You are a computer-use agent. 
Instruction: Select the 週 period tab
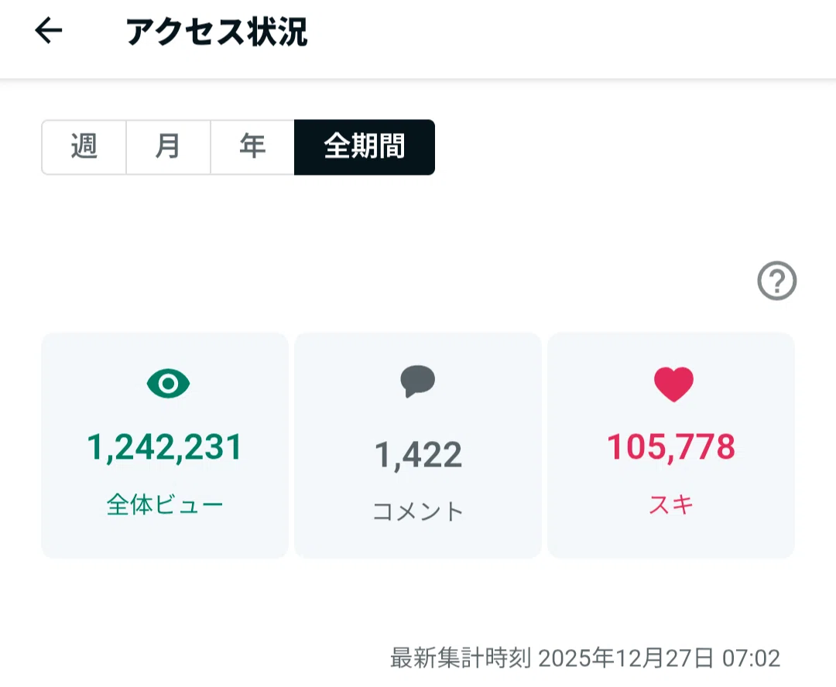(x=84, y=147)
